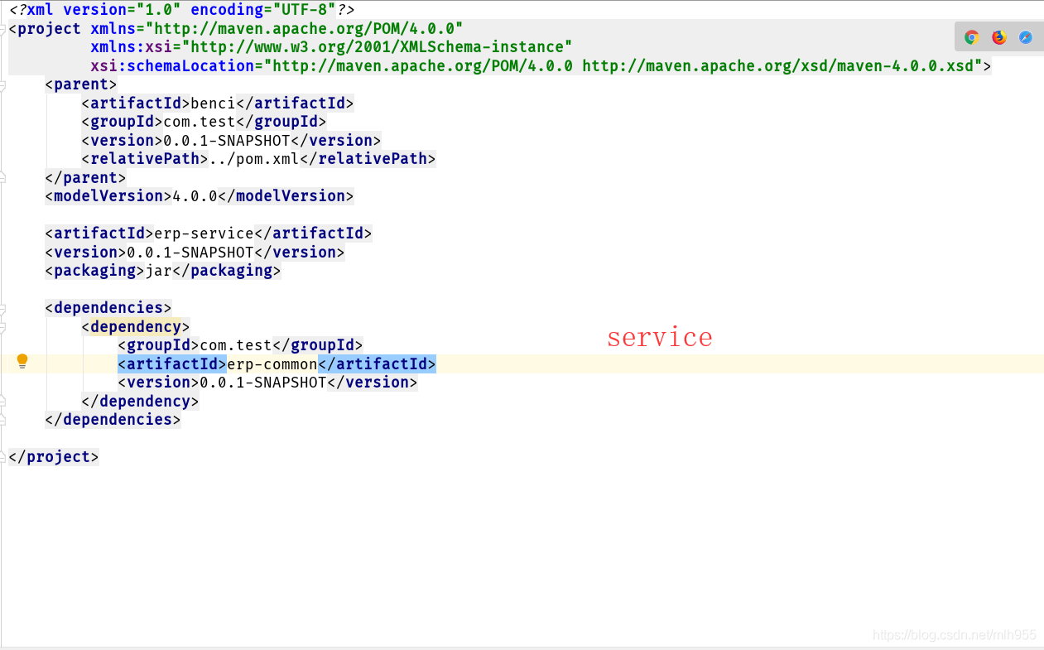Screen dimensions: 1044x650
Task: Click the relativePath '../pom.xml' value
Action: 254,159
